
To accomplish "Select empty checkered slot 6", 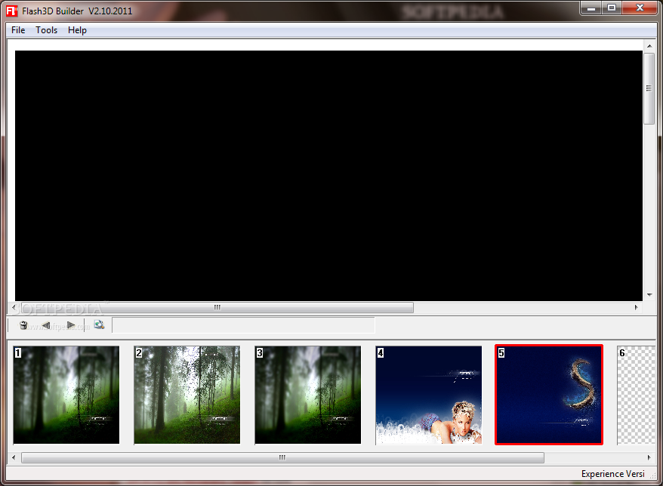I will (637, 395).
